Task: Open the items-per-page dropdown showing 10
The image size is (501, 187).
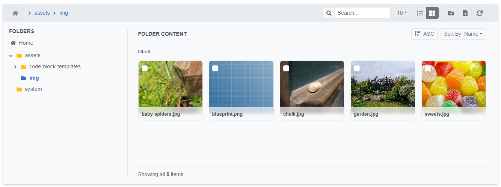Action: (x=402, y=13)
